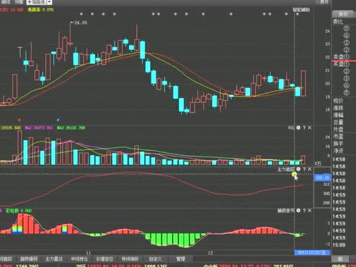
Task: Select the 报价 tab in right panel
Action: tap(343, 14)
